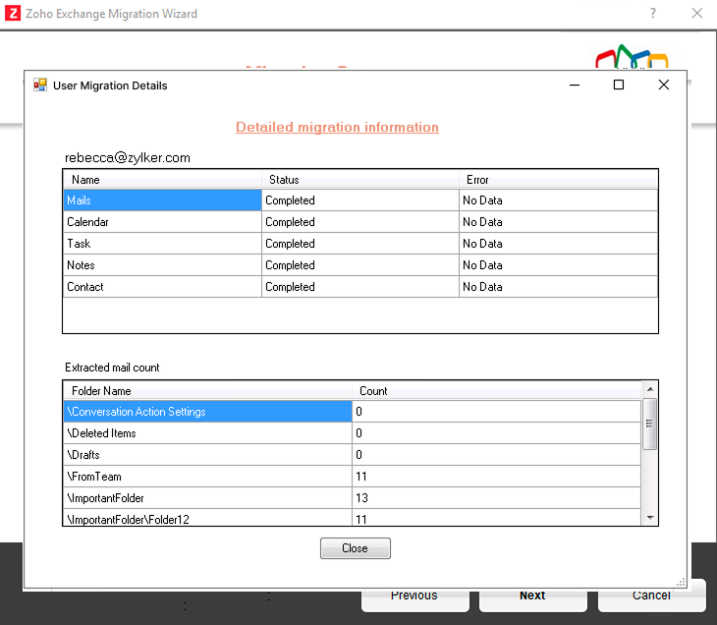717x625 pixels.
Task: Click the Count column header
Action: tap(497, 391)
